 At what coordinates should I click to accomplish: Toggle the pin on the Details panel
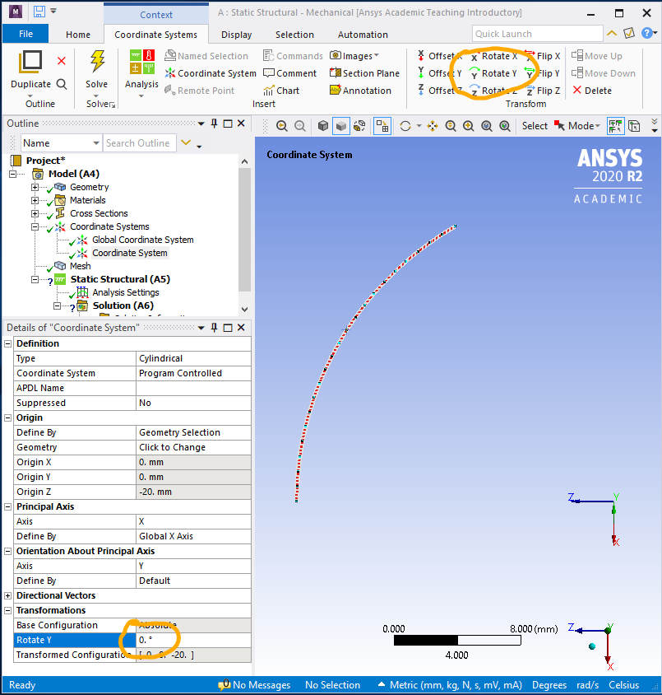(214, 328)
